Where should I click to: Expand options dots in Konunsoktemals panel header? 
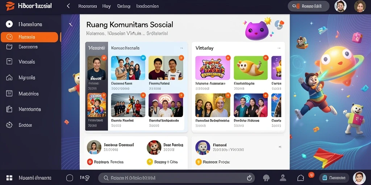point(182,48)
